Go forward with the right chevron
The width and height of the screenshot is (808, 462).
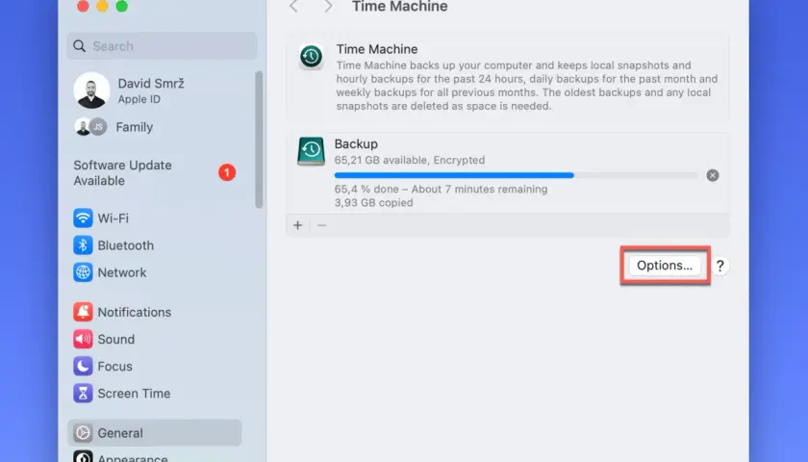(328, 6)
